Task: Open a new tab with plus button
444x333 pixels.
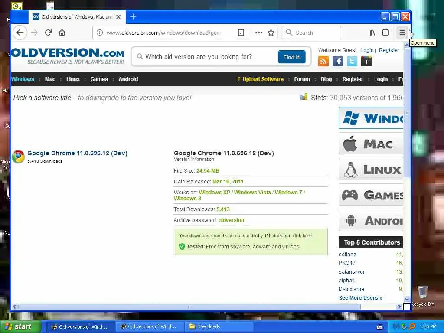Action: (133, 17)
